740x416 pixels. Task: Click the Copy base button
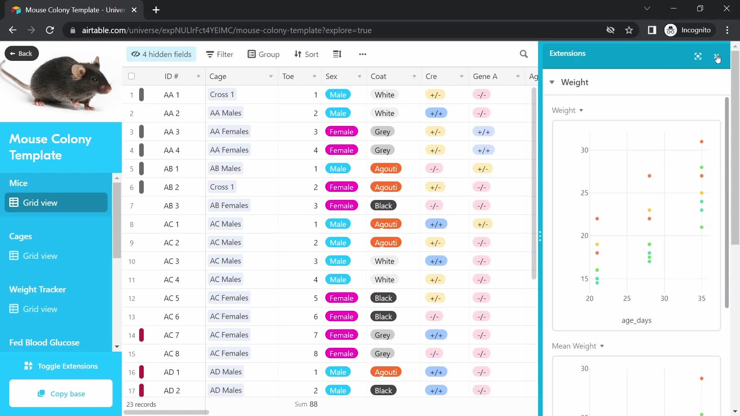click(x=61, y=394)
